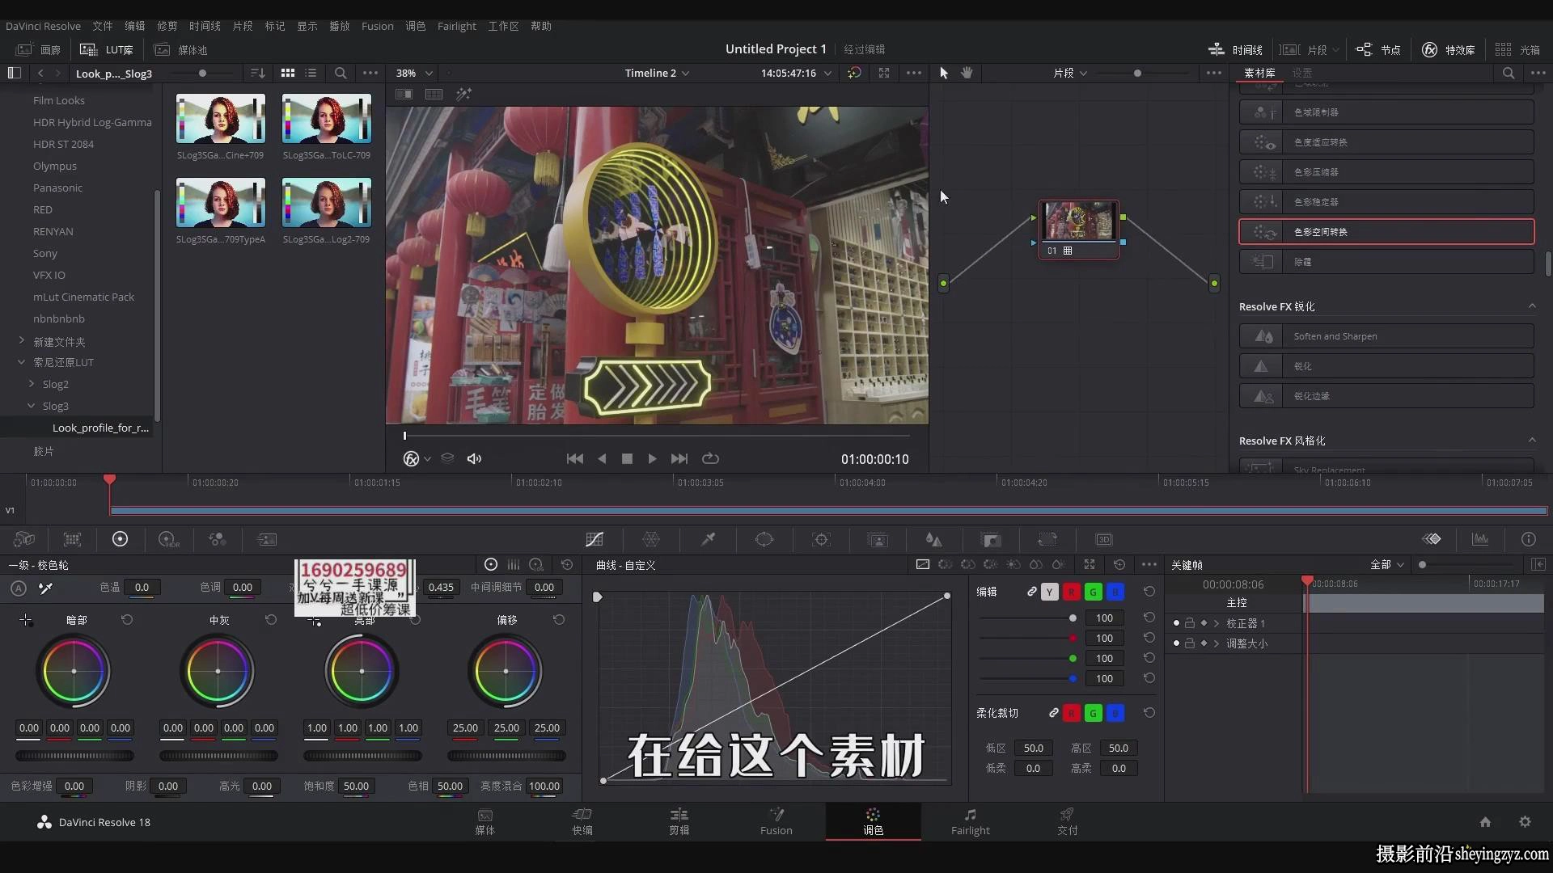Viewport: 1553px width, 873px height.
Task: Activate the viewer magic wand highlight tool
Action: [463, 94]
